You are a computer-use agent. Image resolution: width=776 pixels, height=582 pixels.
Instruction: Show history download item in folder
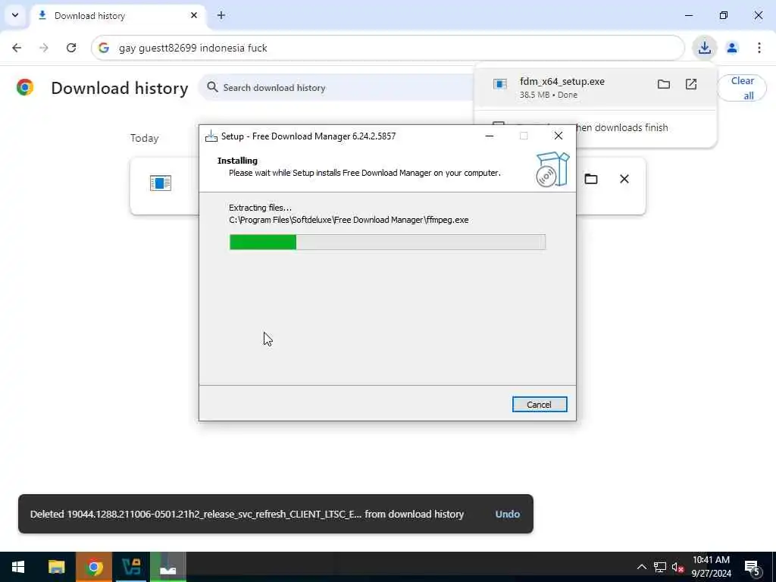point(591,179)
